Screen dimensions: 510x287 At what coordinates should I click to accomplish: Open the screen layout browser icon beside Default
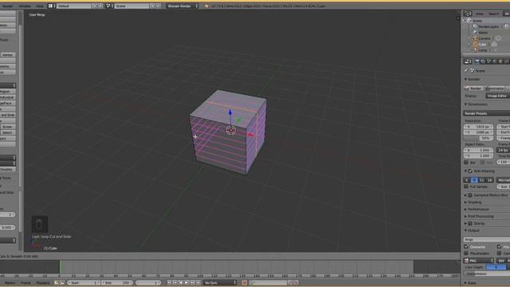tap(51, 6)
